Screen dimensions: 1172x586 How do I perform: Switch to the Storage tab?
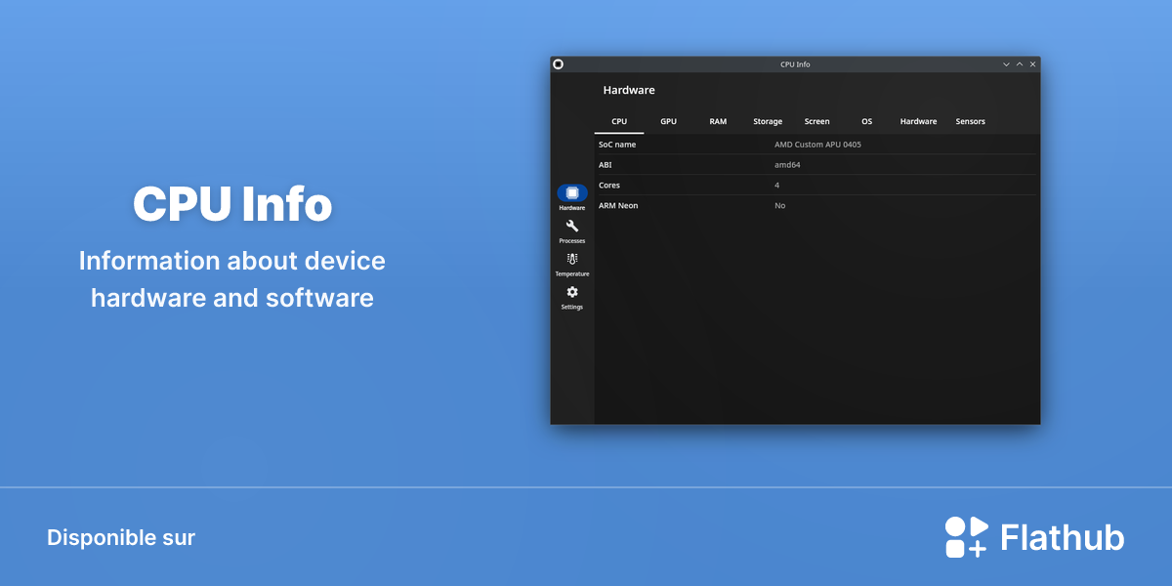[x=768, y=121]
